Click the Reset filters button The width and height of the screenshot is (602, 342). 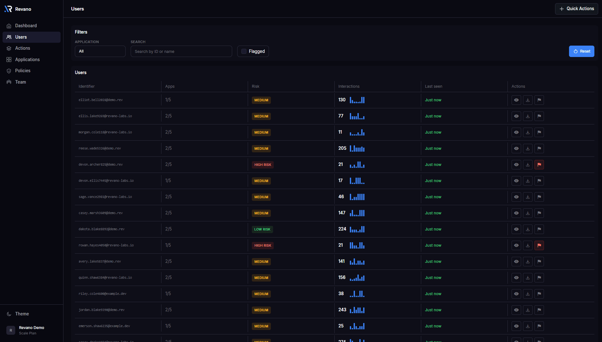[x=582, y=51]
